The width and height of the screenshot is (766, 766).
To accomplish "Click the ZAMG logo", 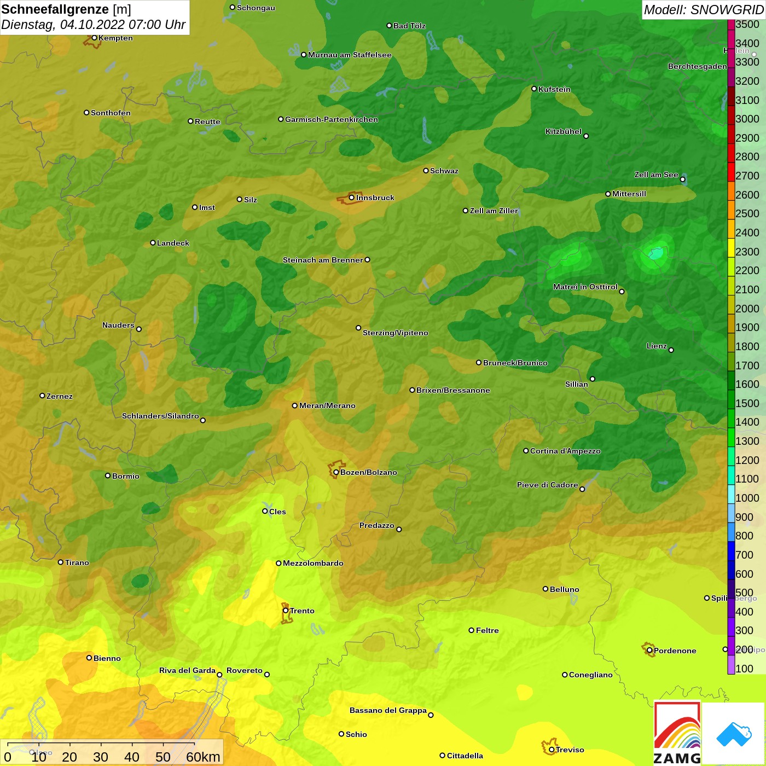I will click(677, 733).
